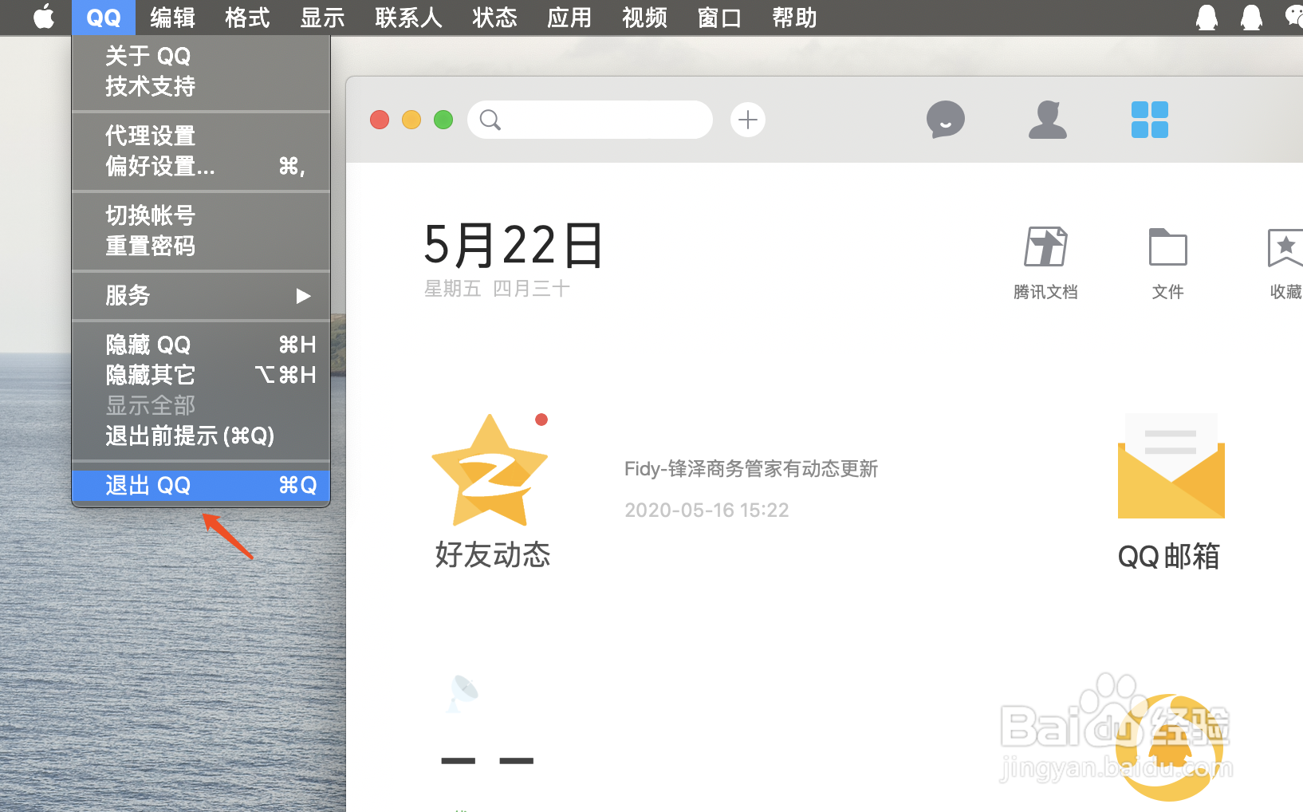1303x812 pixels.
Task: Switch to the contacts person view
Action: pos(1047,120)
